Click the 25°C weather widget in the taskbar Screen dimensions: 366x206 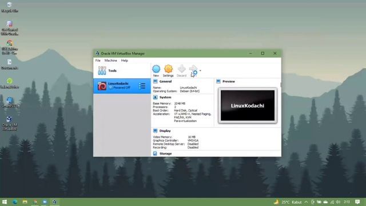point(288,202)
